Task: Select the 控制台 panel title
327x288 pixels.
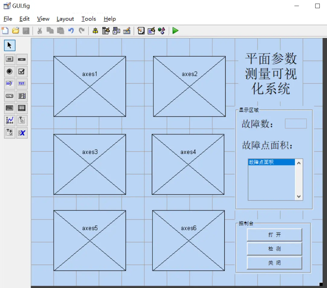Action: pos(246,223)
